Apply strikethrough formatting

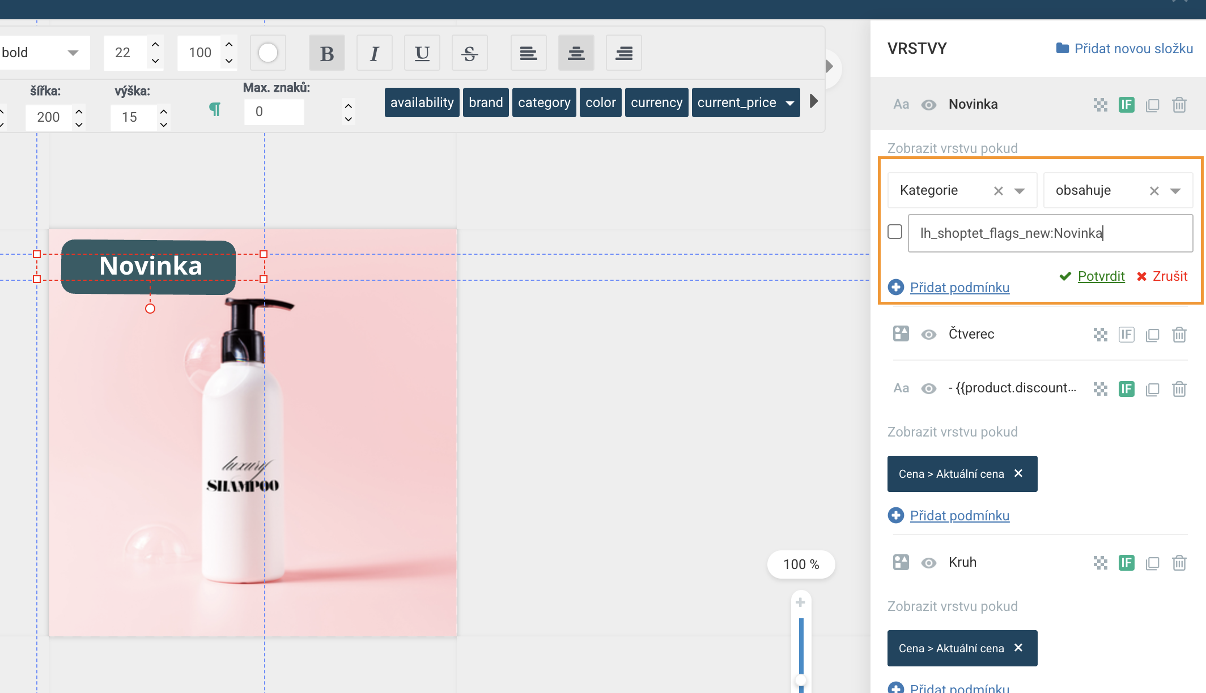tap(469, 53)
